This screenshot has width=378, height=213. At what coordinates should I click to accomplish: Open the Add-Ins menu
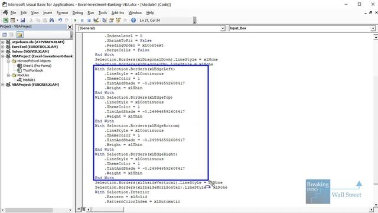pyautogui.click(x=118, y=13)
